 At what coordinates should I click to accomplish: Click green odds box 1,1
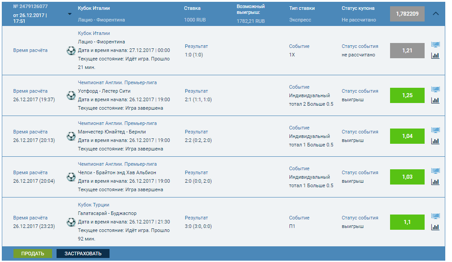tap(407, 222)
